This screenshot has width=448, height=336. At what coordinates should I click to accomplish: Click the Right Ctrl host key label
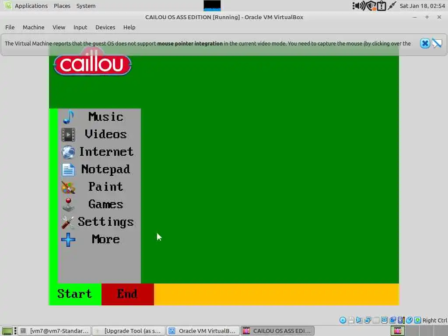point(434,321)
